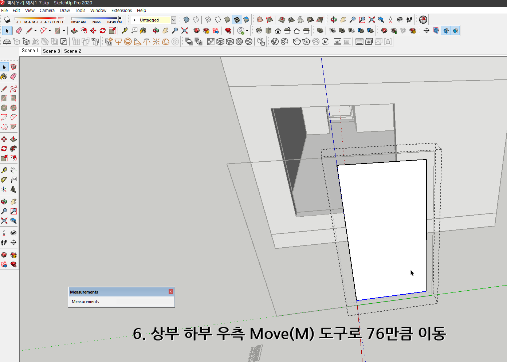Switch to Scene 2 tab
The image size is (507, 362).
(x=72, y=51)
